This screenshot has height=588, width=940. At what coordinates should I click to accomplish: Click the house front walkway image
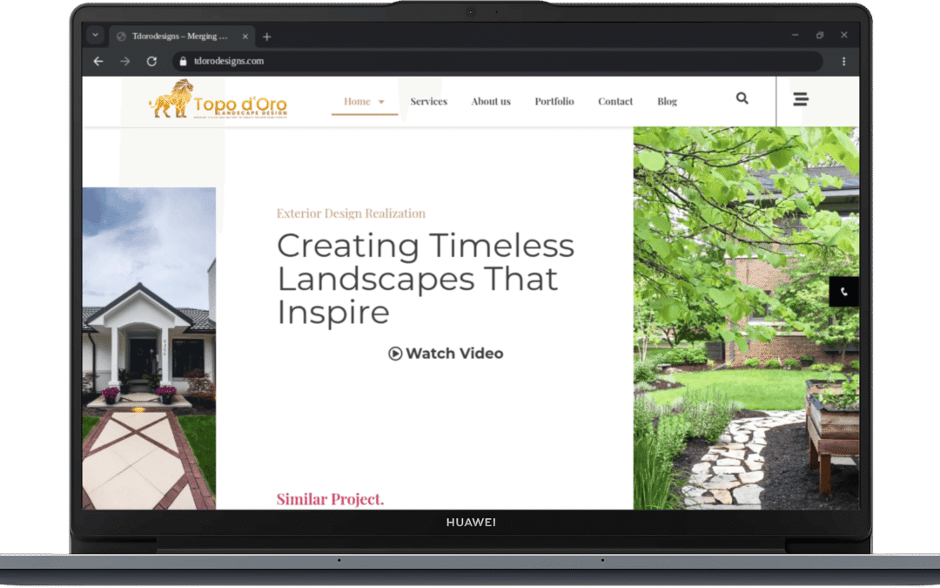coord(149,348)
